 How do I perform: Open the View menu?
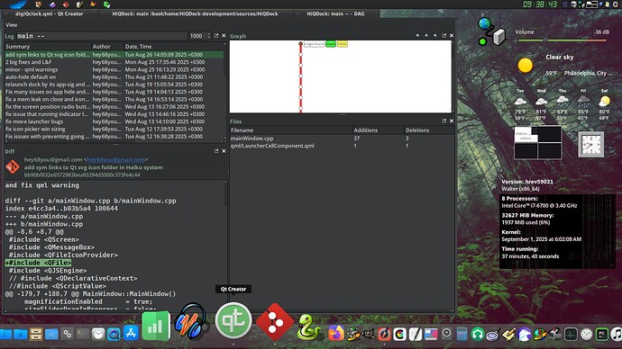11,24
